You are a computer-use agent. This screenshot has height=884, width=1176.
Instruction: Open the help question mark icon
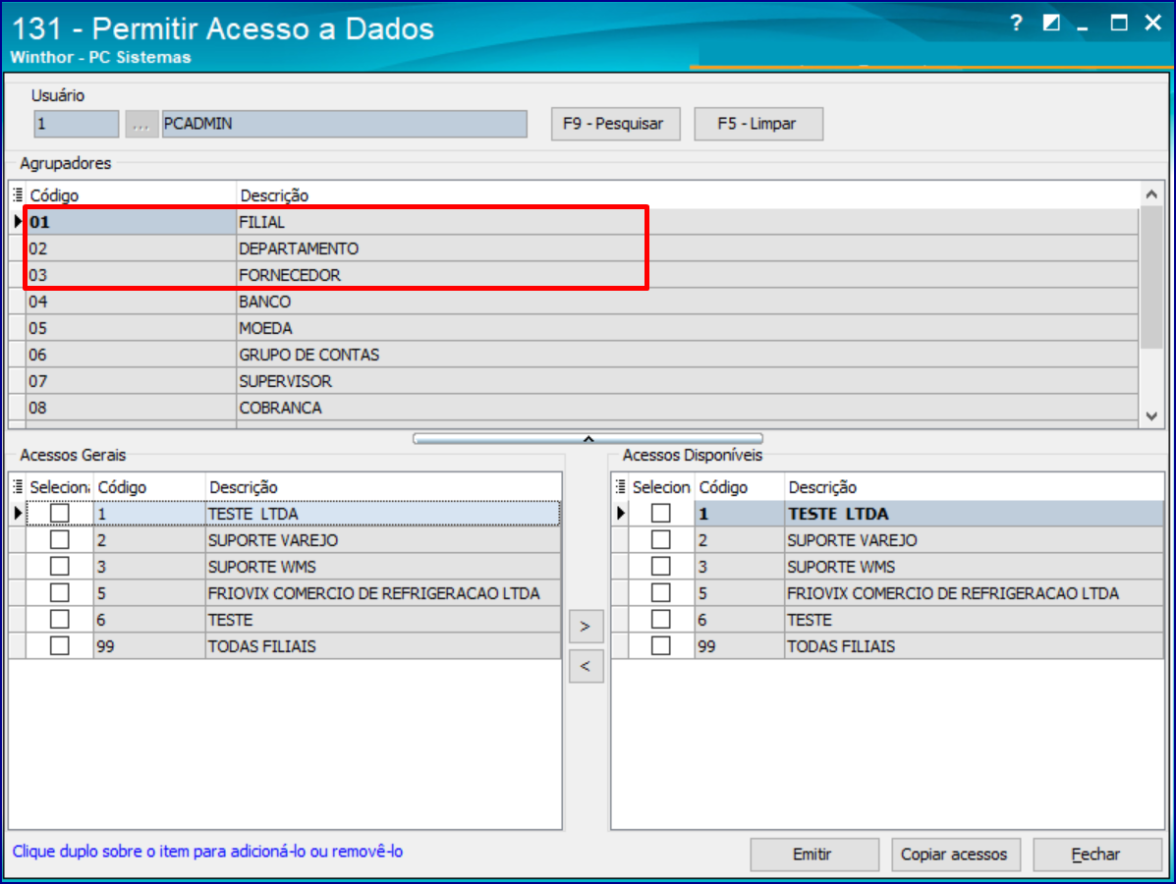click(x=1016, y=24)
